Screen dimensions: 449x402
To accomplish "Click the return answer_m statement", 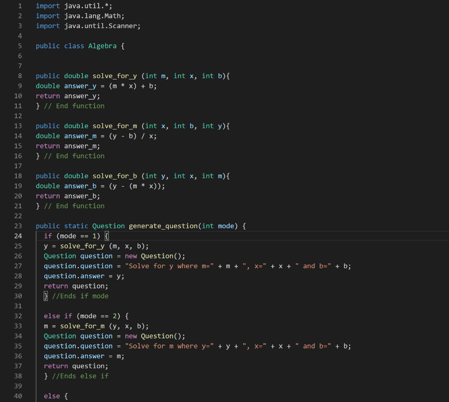I will (68, 146).
